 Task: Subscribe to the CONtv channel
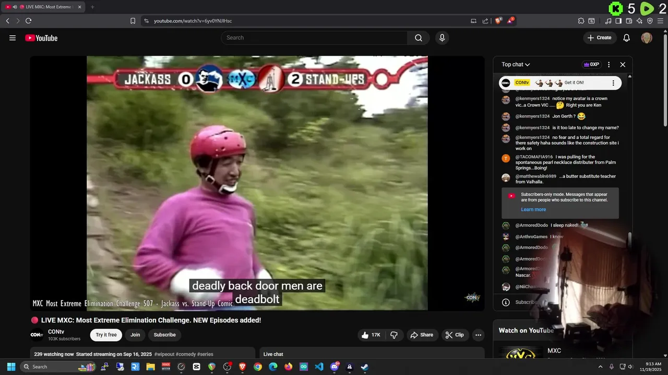click(164, 335)
